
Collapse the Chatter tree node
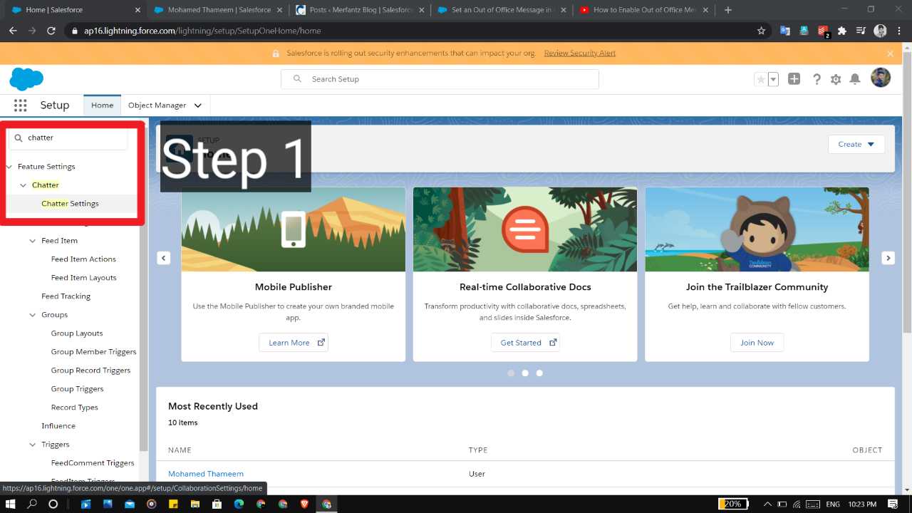24,185
